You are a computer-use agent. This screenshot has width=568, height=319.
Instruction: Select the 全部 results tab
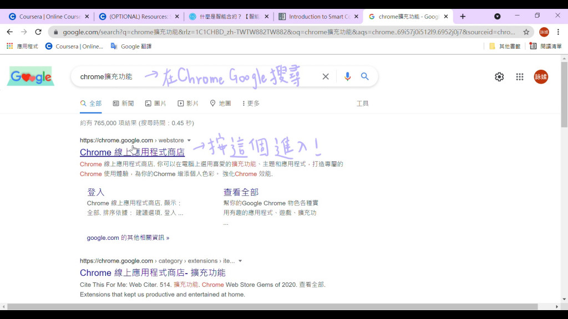91,104
